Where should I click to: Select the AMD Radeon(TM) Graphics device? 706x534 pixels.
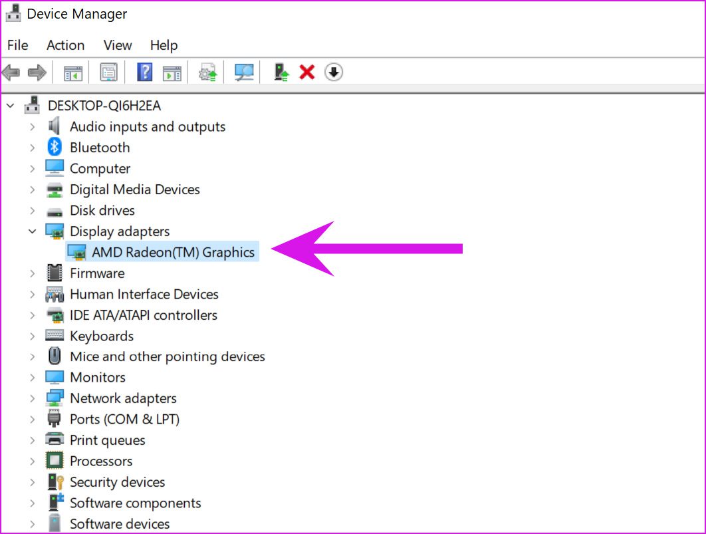tap(162, 252)
